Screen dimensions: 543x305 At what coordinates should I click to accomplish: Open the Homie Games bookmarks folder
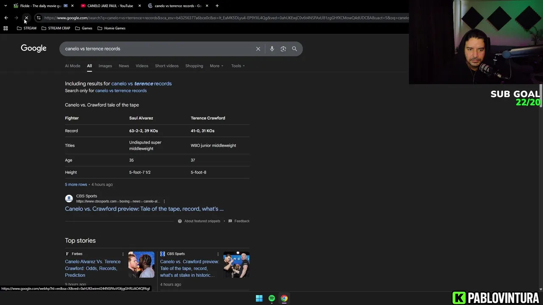click(x=112, y=28)
